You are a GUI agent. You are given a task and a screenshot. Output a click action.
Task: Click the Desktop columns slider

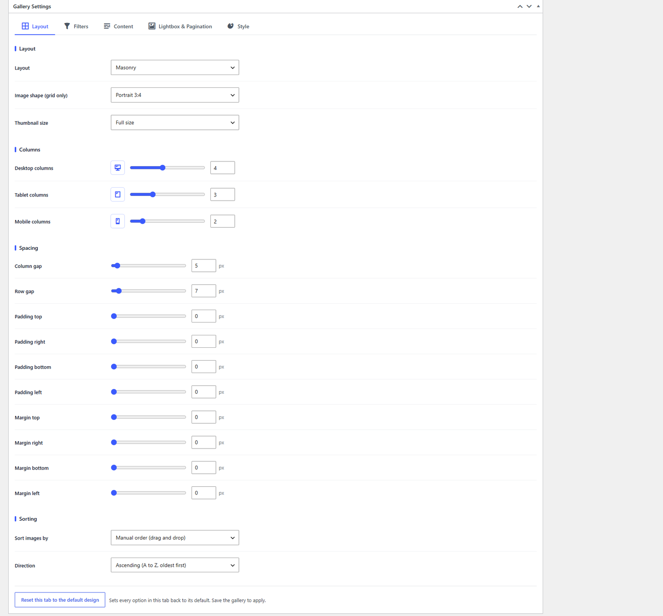tap(168, 168)
